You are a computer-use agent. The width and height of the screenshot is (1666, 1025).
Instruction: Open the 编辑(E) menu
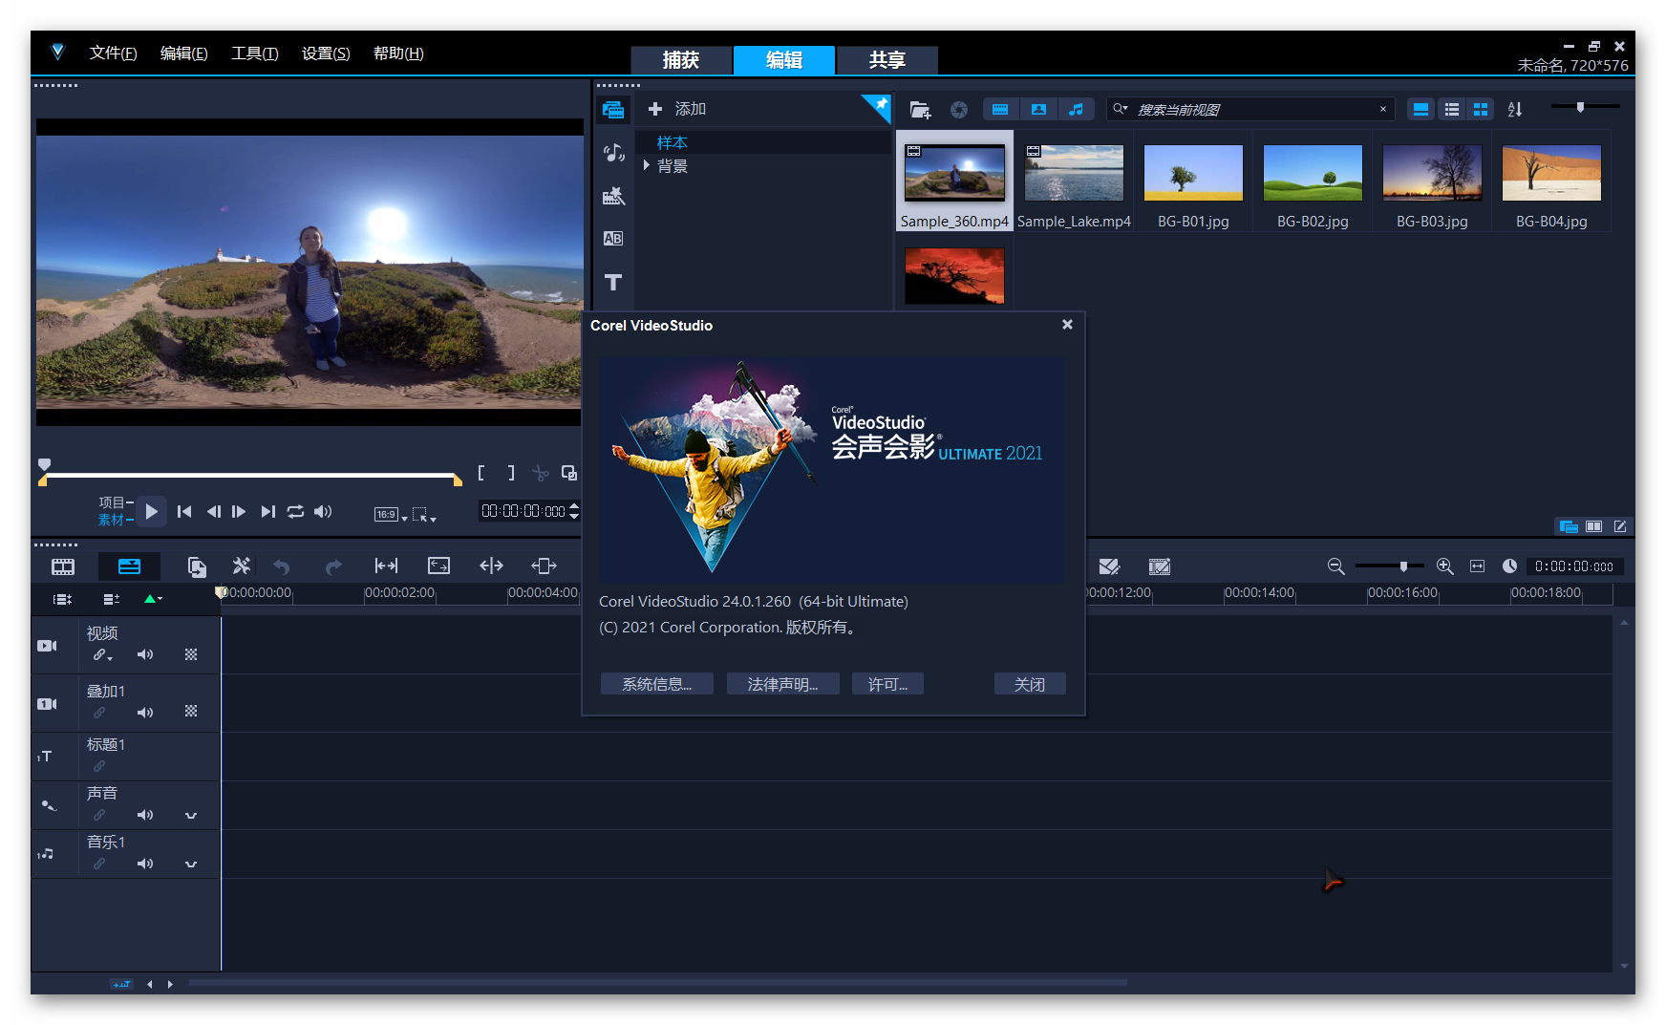coord(183,53)
